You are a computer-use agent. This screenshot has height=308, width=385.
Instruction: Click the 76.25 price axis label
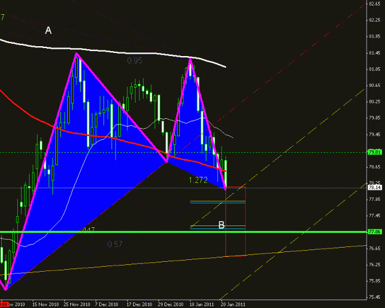click(x=375, y=264)
